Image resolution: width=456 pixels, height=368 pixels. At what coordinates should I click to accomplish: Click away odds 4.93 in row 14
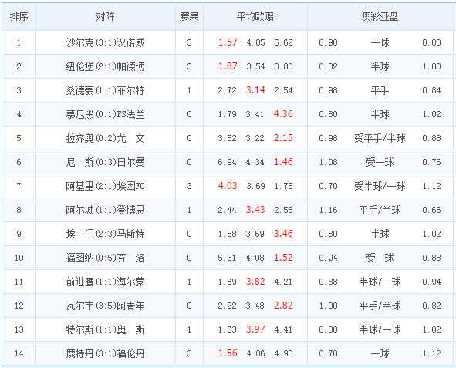pos(283,353)
